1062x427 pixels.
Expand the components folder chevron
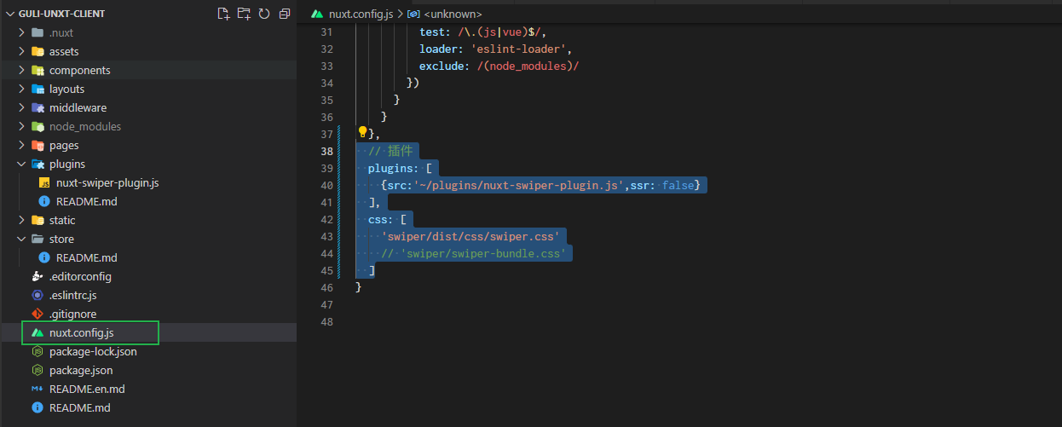[x=21, y=70]
